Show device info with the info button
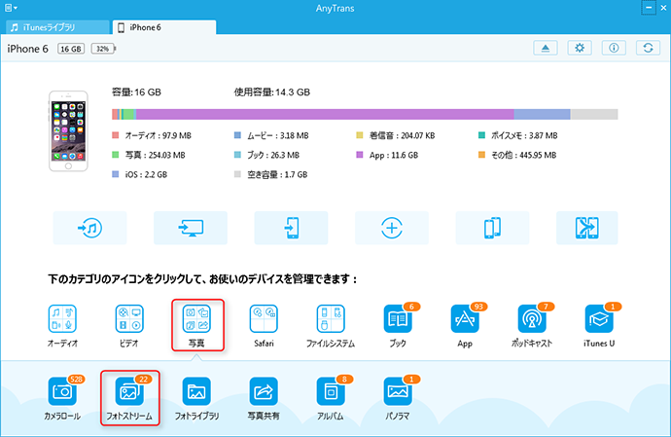The width and height of the screenshot is (671, 437). (x=614, y=48)
